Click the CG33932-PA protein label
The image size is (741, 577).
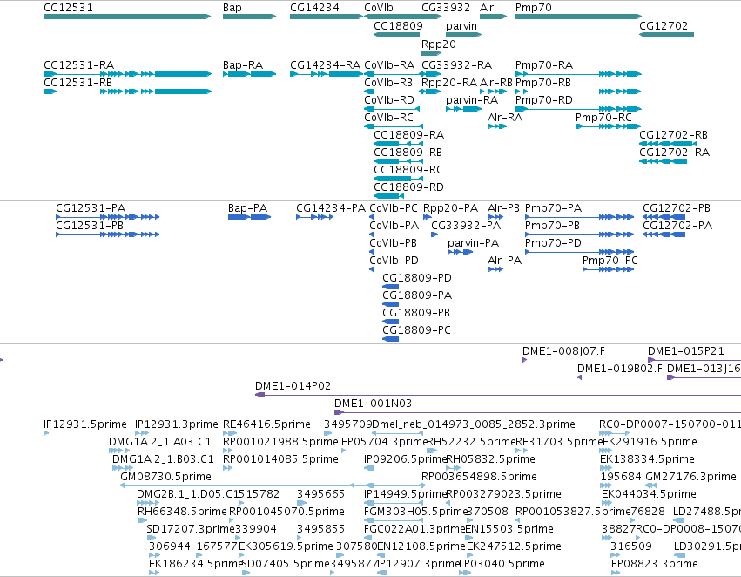click(x=466, y=226)
